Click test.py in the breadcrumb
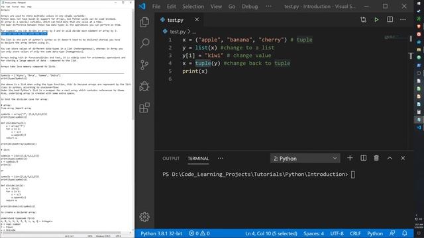Image resolution: width=424 pixels, height=238 pixels. tap(178, 32)
